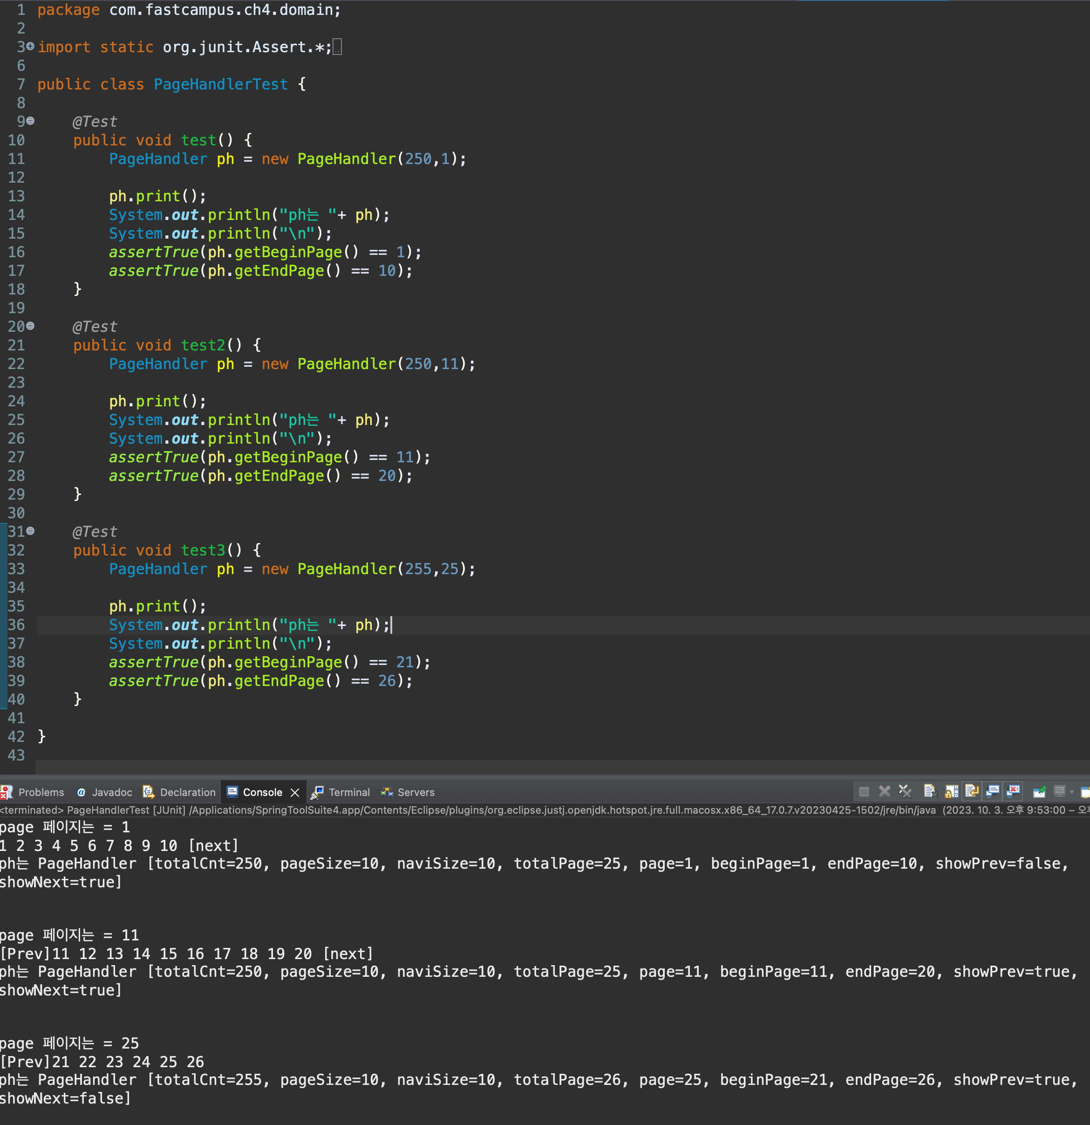The height and width of the screenshot is (1125, 1090).
Task: Collapse test2() method at line 20
Action: (30, 325)
